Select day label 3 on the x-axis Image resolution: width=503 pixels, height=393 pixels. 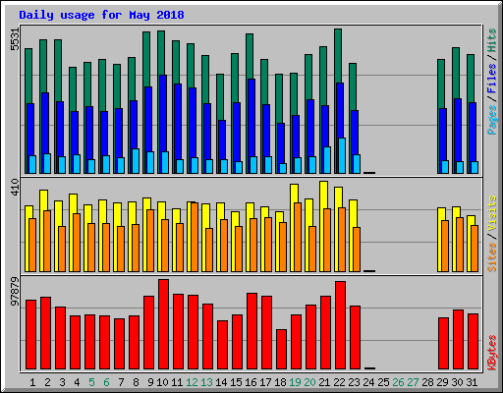[62, 382]
